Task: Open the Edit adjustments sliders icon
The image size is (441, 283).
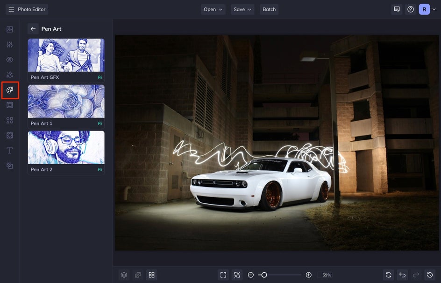Action: [9, 44]
